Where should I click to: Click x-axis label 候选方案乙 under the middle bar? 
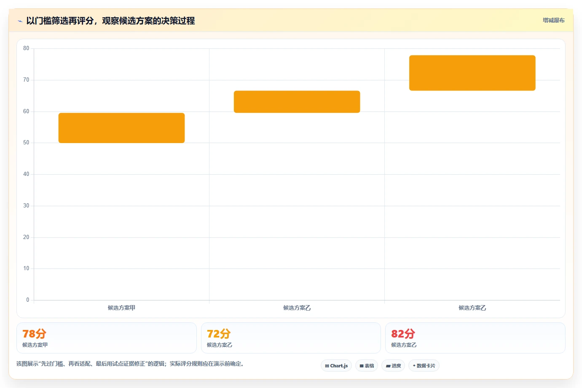click(x=297, y=308)
